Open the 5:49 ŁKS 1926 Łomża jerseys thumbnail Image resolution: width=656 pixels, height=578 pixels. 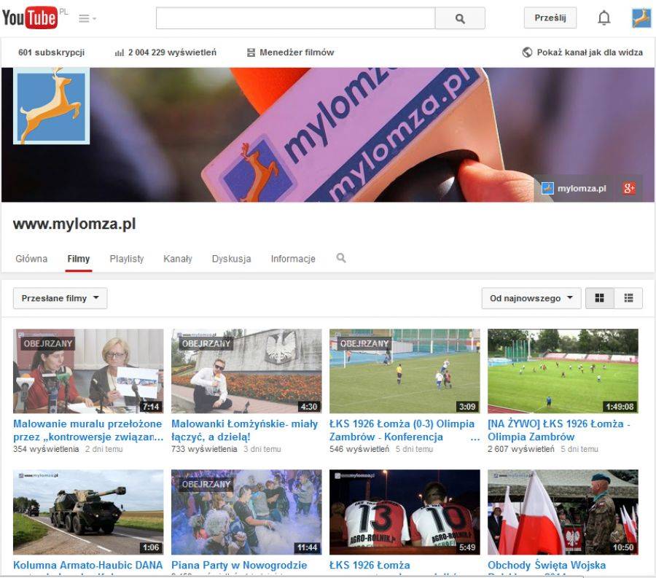pyautogui.click(x=405, y=512)
